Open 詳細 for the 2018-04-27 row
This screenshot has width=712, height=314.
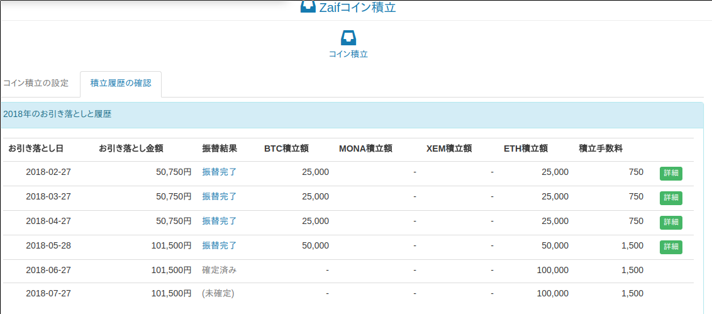pos(670,223)
